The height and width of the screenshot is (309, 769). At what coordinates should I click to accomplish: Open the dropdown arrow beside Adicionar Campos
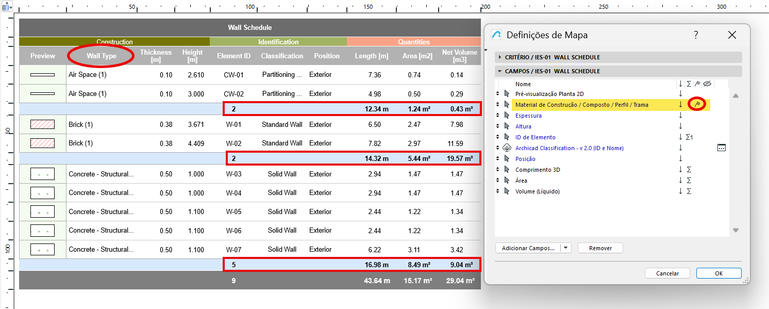[x=566, y=248]
